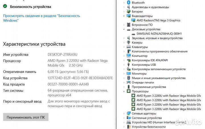This screenshot has width=205, height=129.
Task: Click the Сетевые адаптеры network icon
Action: pos(129,113)
